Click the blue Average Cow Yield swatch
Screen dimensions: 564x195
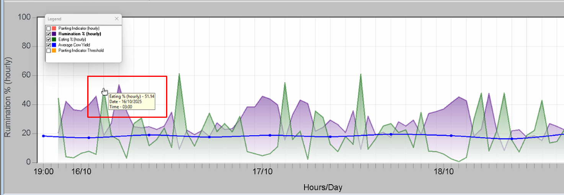click(x=54, y=45)
